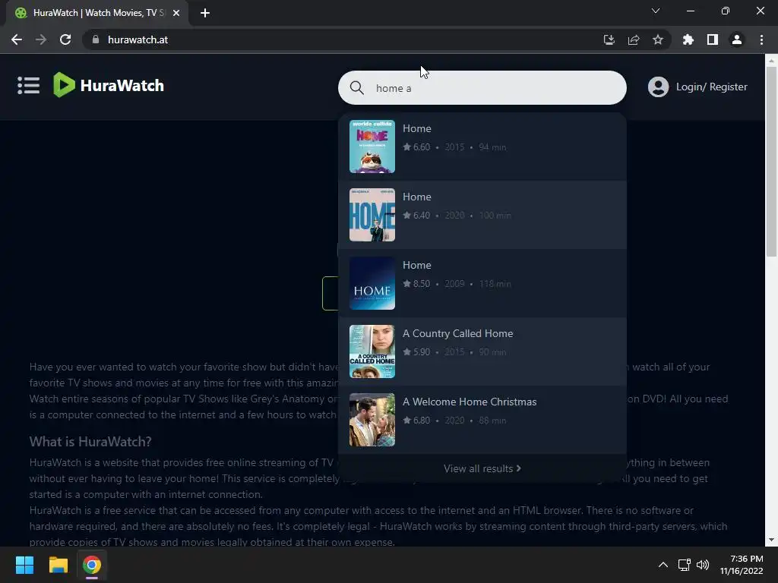Select the HuraWatch browser tab
Screen dimensions: 778x583
click(x=97, y=13)
